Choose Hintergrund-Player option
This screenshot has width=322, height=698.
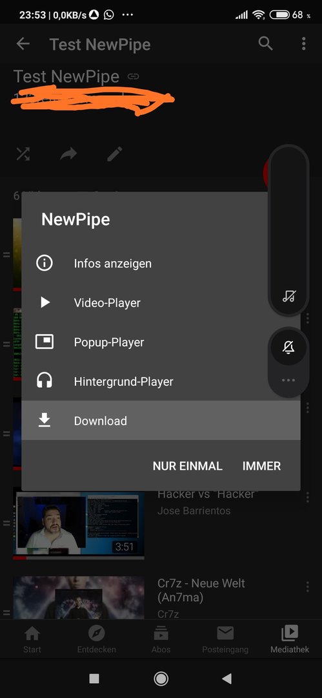pyautogui.click(x=161, y=381)
